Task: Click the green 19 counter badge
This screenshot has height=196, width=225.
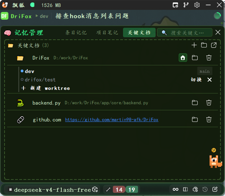Action: [132, 190]
